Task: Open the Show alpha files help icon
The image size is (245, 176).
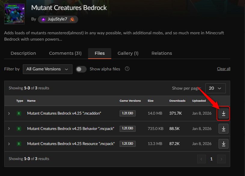Action: click(x=127, y=69)
